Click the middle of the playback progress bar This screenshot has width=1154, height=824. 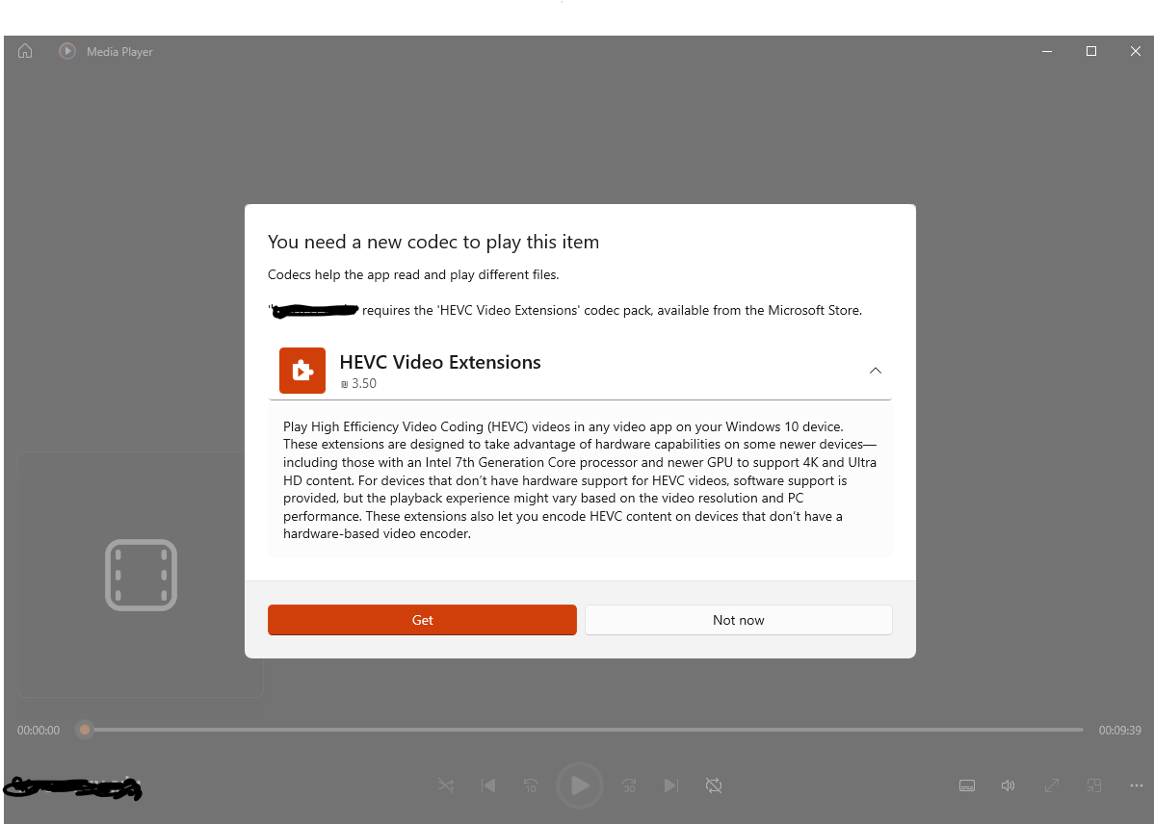point(582,730)
